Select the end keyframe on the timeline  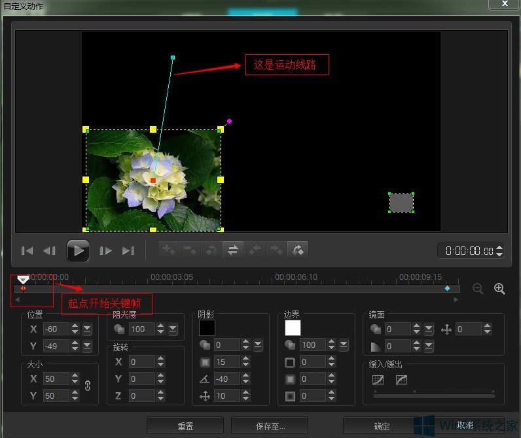[448, 288]
